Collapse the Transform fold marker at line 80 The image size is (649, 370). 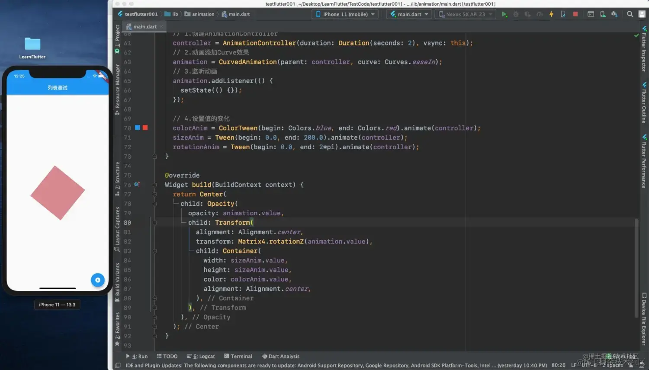[154, 223]
